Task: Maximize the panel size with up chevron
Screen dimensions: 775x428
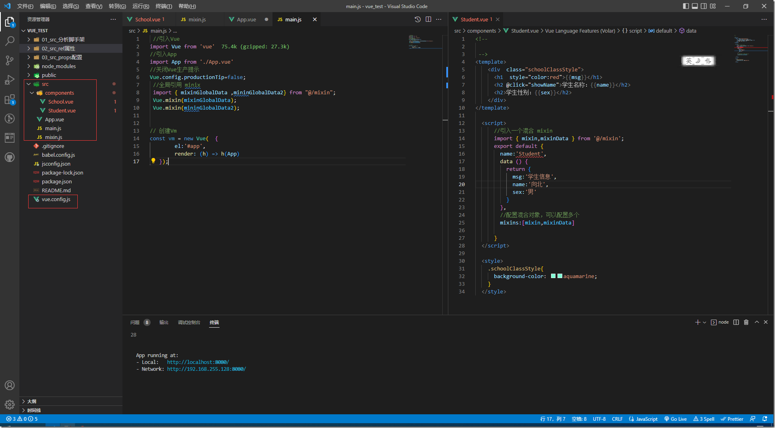Action: pos(757,322)
